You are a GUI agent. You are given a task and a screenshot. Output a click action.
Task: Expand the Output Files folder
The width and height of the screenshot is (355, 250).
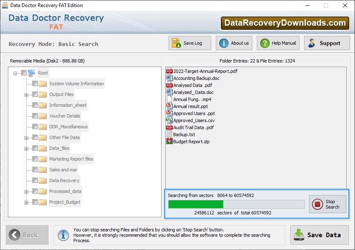coord(26,95)
